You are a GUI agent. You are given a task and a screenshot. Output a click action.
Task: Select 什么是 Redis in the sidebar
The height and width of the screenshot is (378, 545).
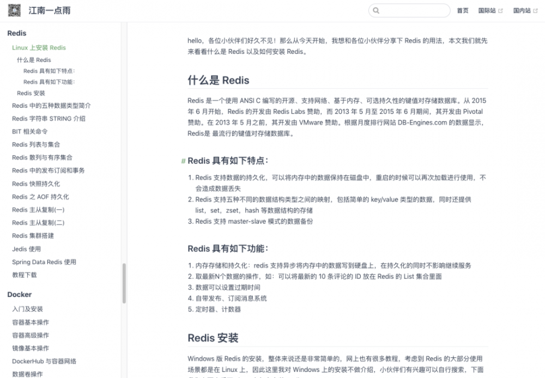click(x=35, y=60)
